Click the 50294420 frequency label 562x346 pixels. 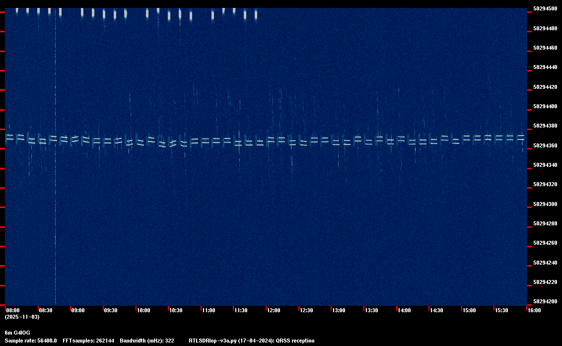pyautogui.click(x=545, y=87)
